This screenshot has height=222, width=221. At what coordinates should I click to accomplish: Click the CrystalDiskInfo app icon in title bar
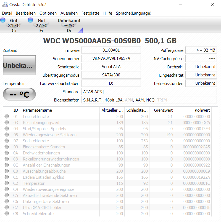tap(5, 4)
